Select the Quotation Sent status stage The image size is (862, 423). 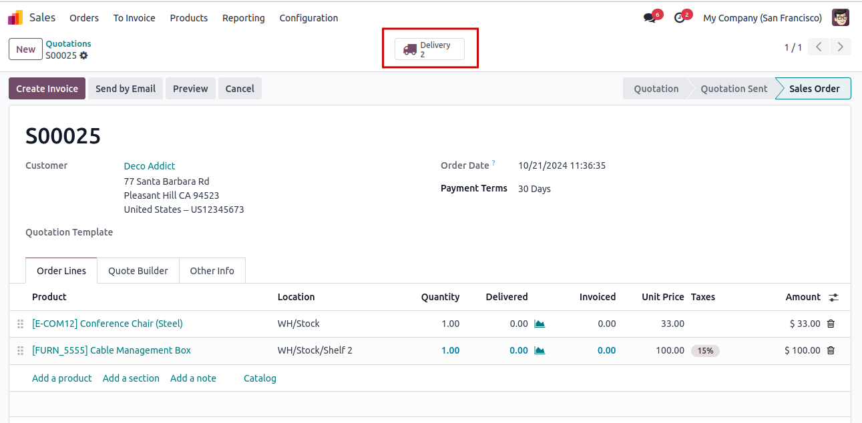734,89
